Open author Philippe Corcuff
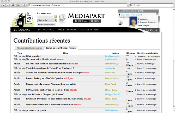Viewport: 175px width, 113px height. click(x=112, y=95)
